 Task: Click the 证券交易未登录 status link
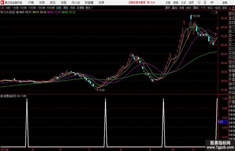137,2
